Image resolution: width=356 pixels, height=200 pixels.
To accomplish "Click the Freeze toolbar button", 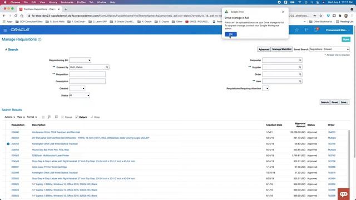I will pos(67,117).
